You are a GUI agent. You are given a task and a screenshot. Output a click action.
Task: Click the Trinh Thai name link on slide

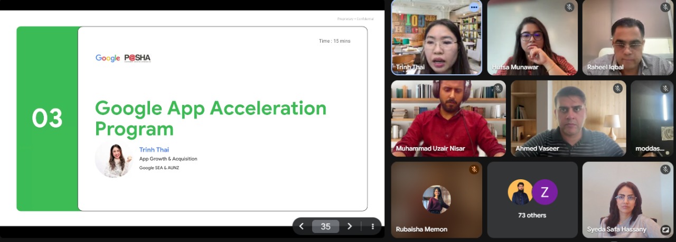click(x=154, y=150)
